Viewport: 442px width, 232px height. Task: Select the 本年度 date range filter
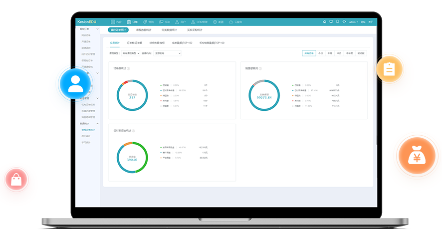[350, 53]
